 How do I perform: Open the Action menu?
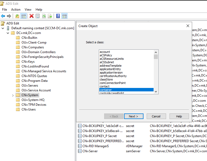coord(16,9)
